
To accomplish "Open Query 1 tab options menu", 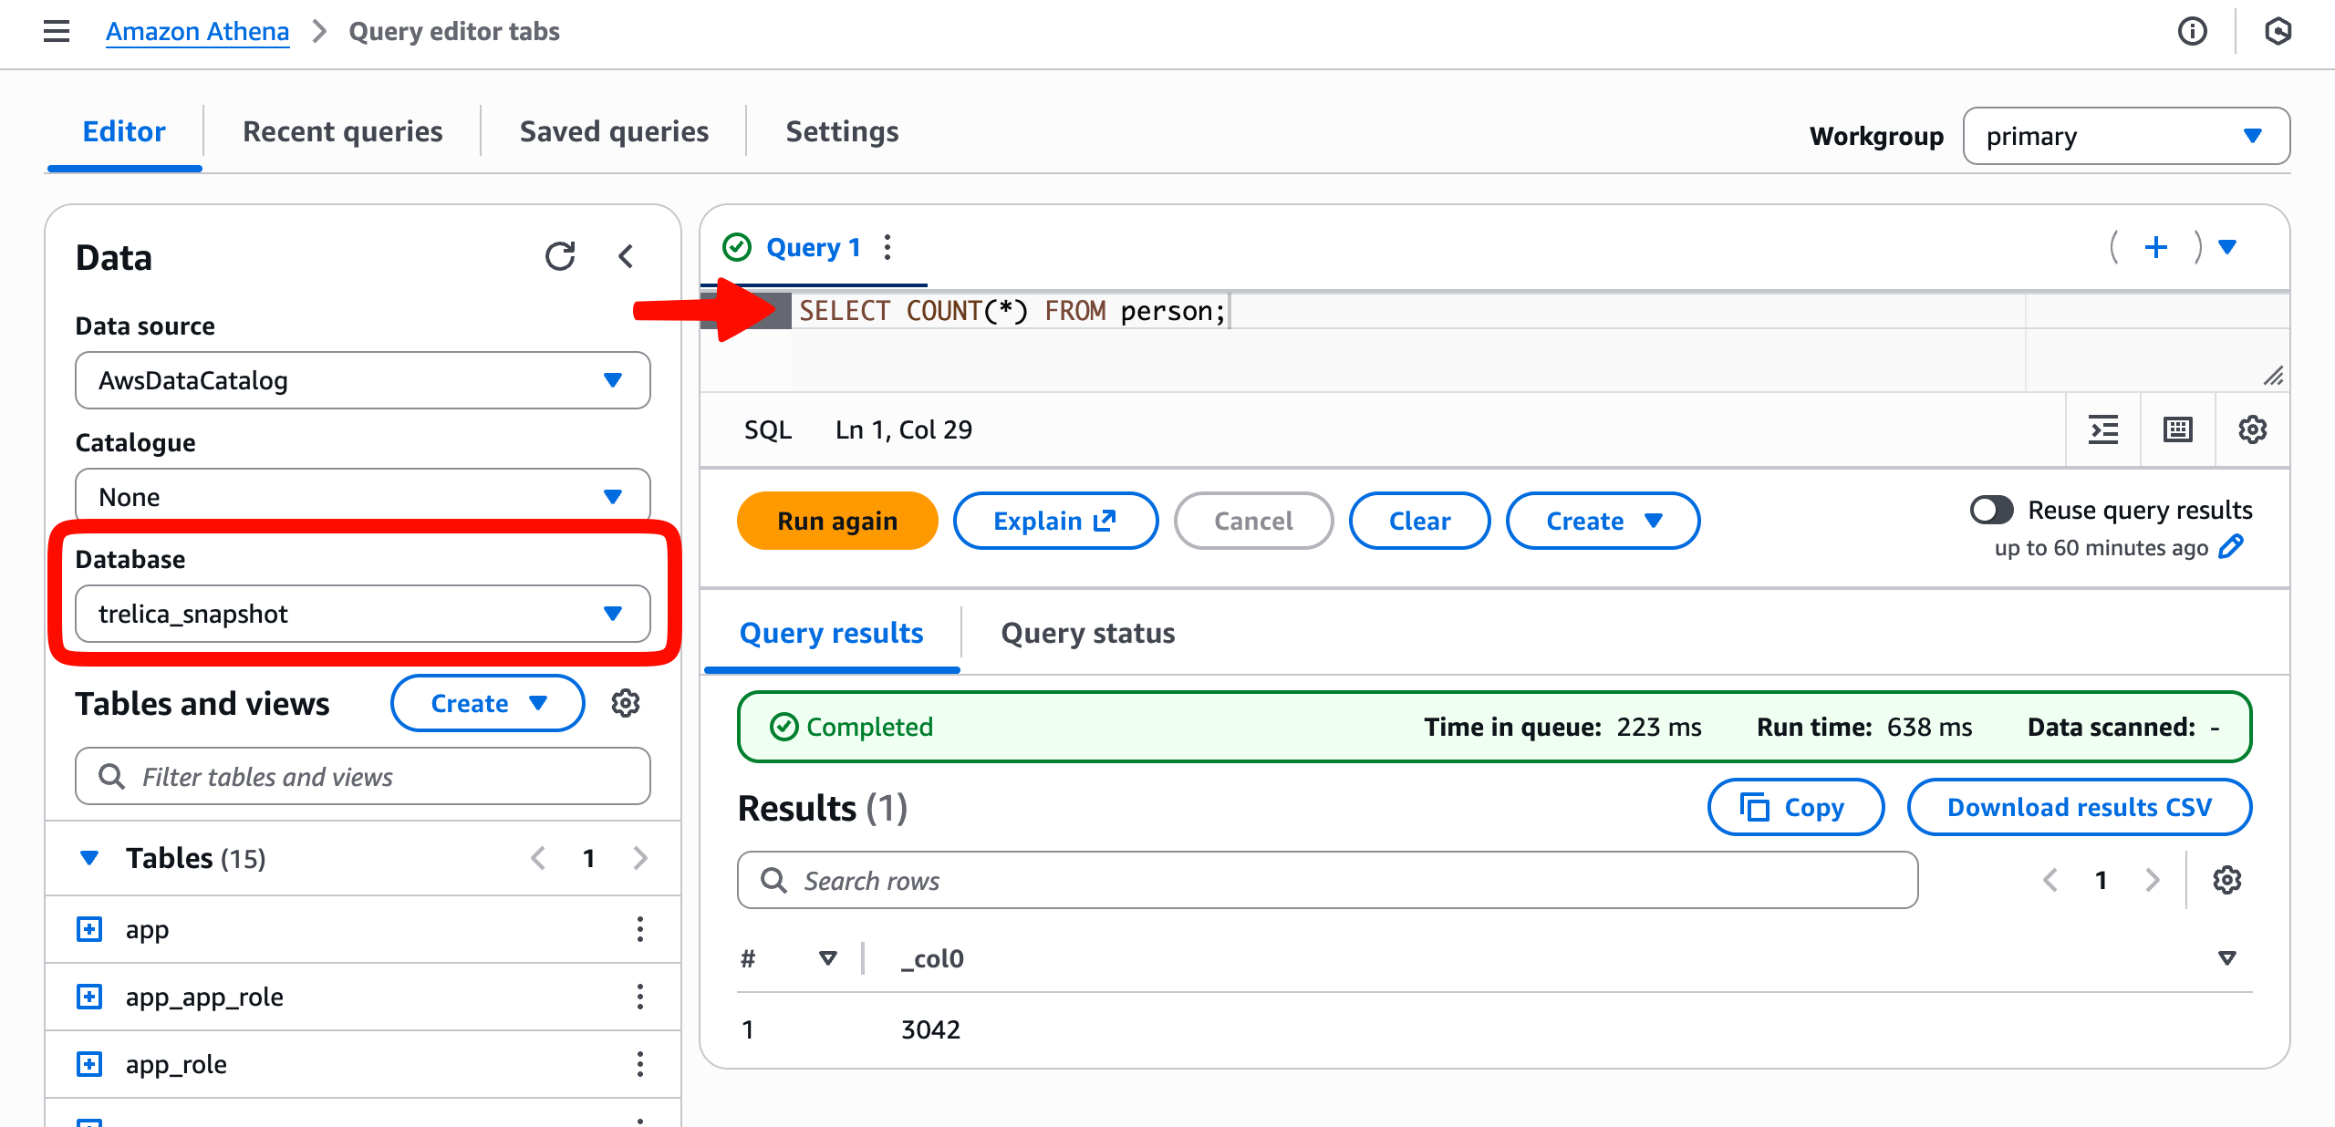I will 887,247.
